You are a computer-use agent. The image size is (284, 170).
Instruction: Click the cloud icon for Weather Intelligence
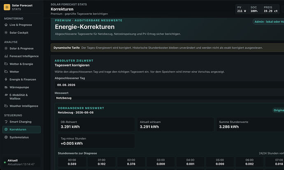click(6, 106)
